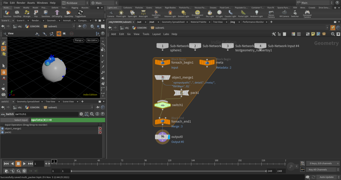Expand the network editor path history dropdown
Screen dimensions: 341x180
[x=328, y=28]
